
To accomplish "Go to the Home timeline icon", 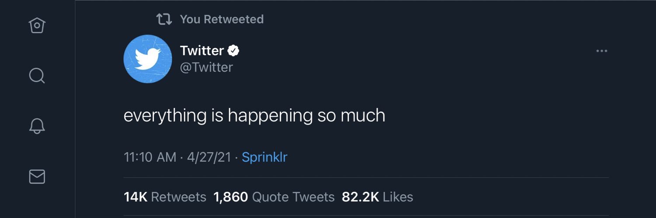I will 37,25.
